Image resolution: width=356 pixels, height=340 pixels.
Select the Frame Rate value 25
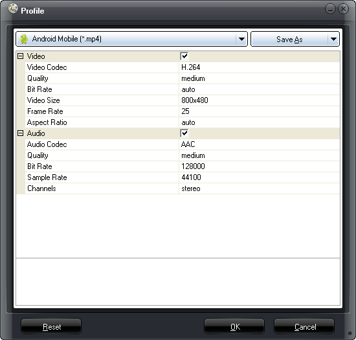pos(260,111)
